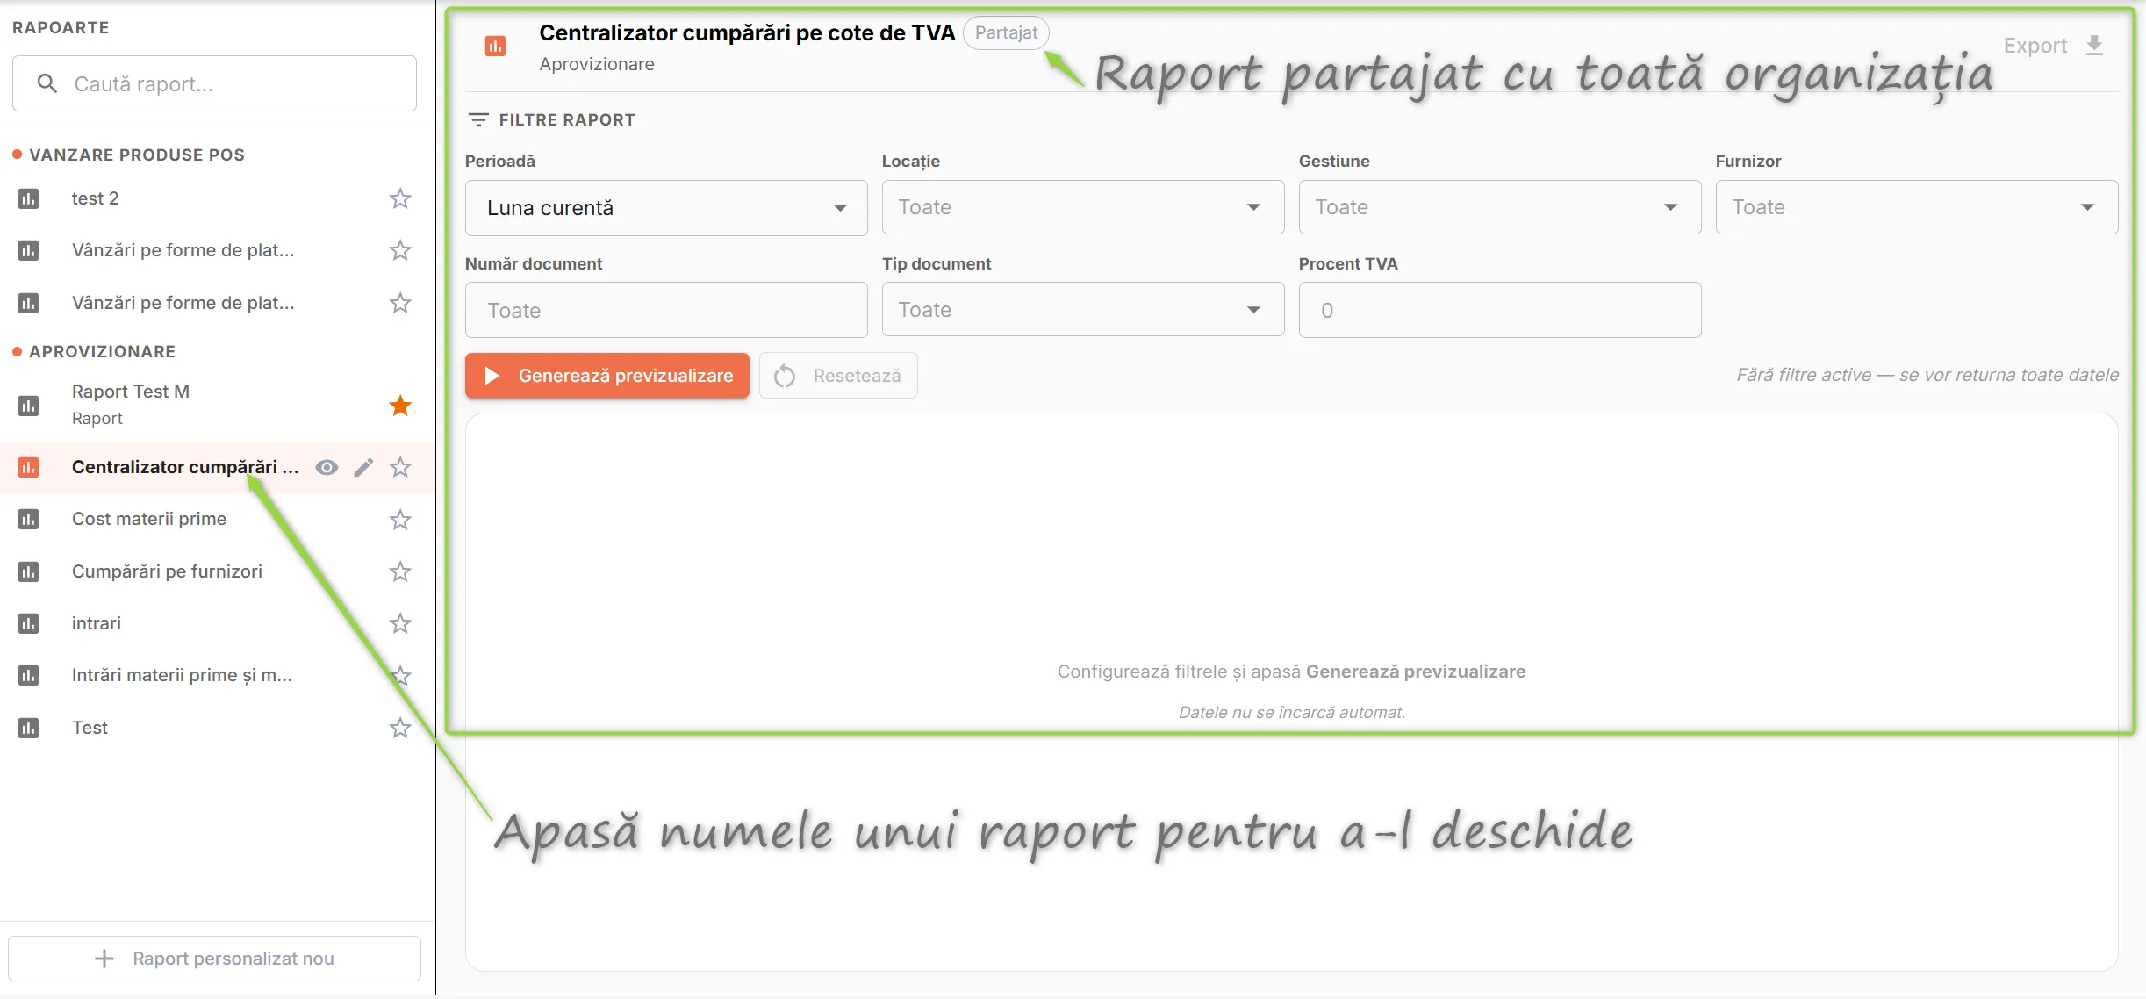Click chart icon beside Raport Test M
The width and height of the screenshot is (2146, 999).
28,405
